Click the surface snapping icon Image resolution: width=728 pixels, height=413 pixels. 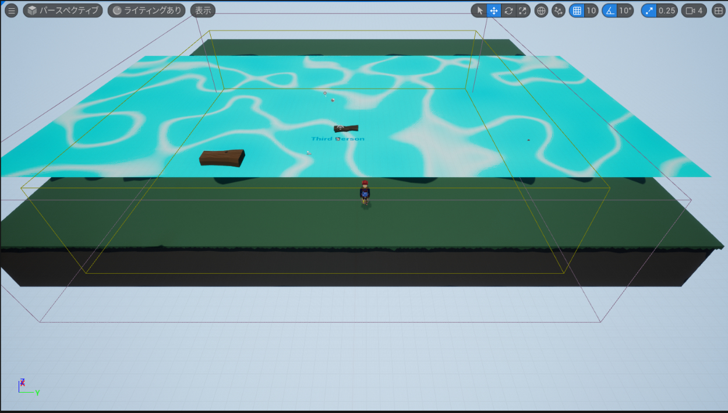(558, 10)
